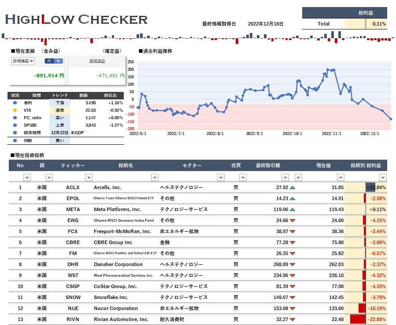Screen dimensions: 396x325
Task: Switch display to % mode
Action: coord(58,61)
